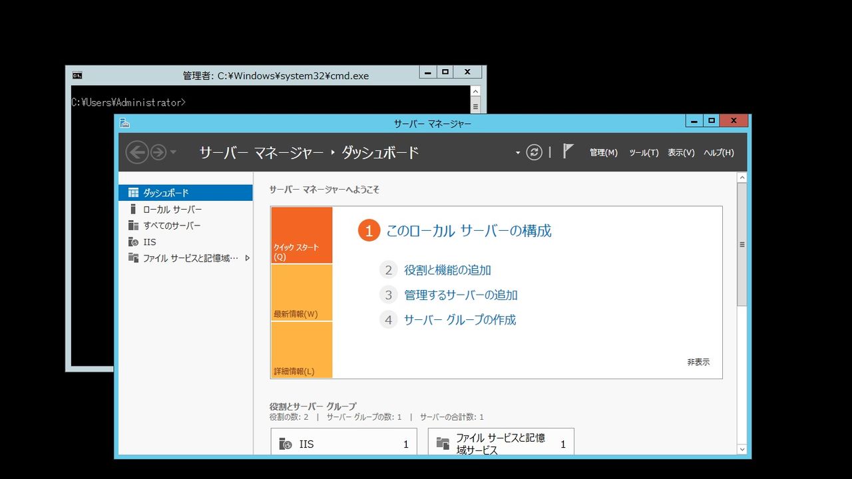
Task: Click the サーバー グループの数: 1 text
Action: [364, 417]
